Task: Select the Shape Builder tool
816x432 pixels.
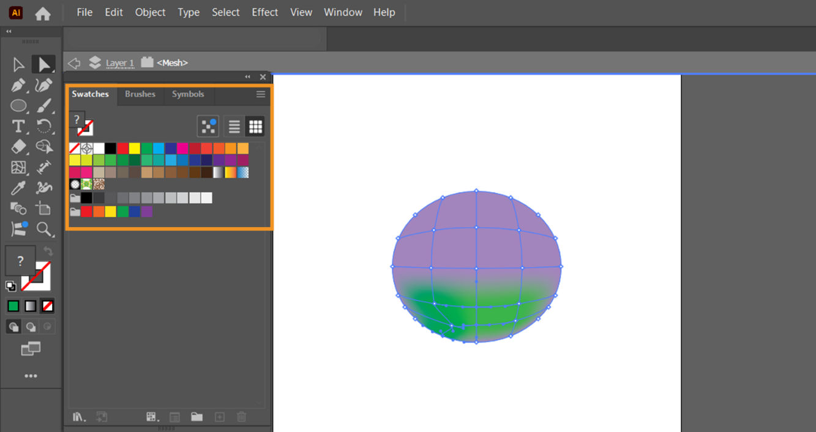Action: 18,208
